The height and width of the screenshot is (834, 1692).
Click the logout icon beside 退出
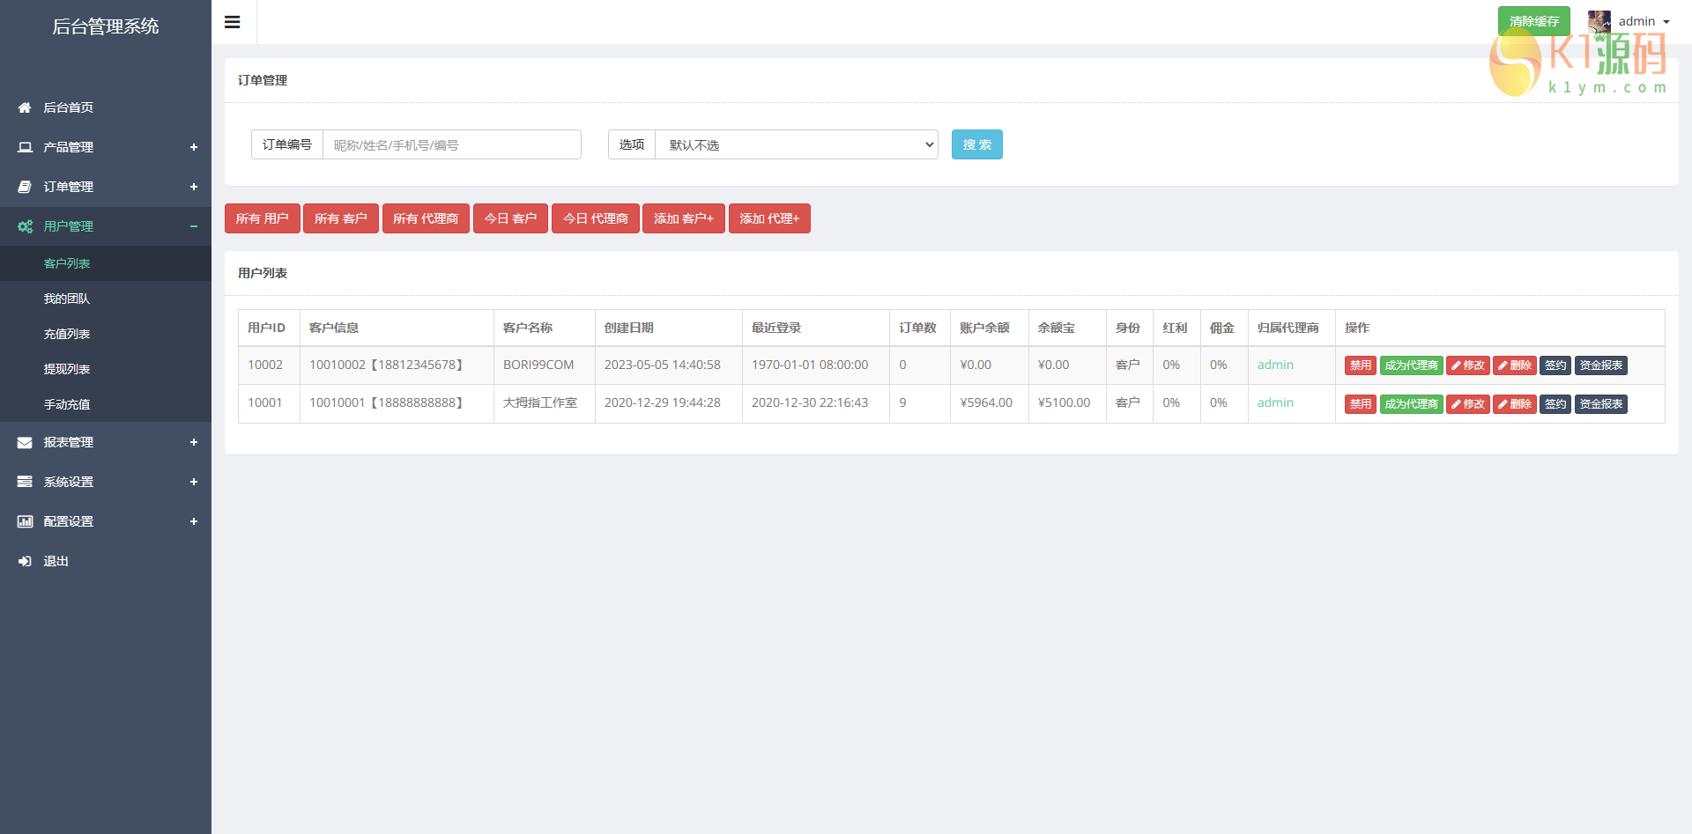tap(25, 561)
